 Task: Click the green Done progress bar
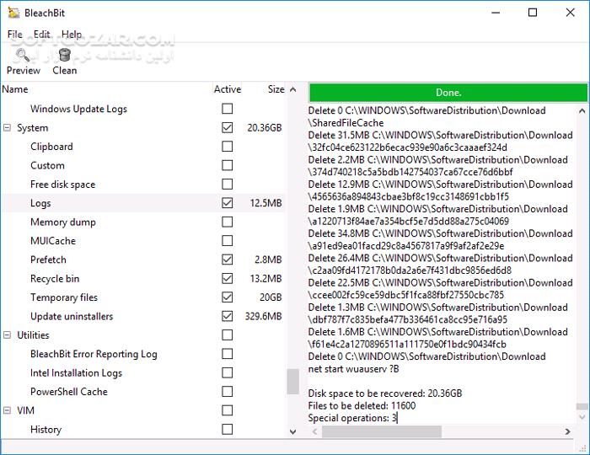448,93
